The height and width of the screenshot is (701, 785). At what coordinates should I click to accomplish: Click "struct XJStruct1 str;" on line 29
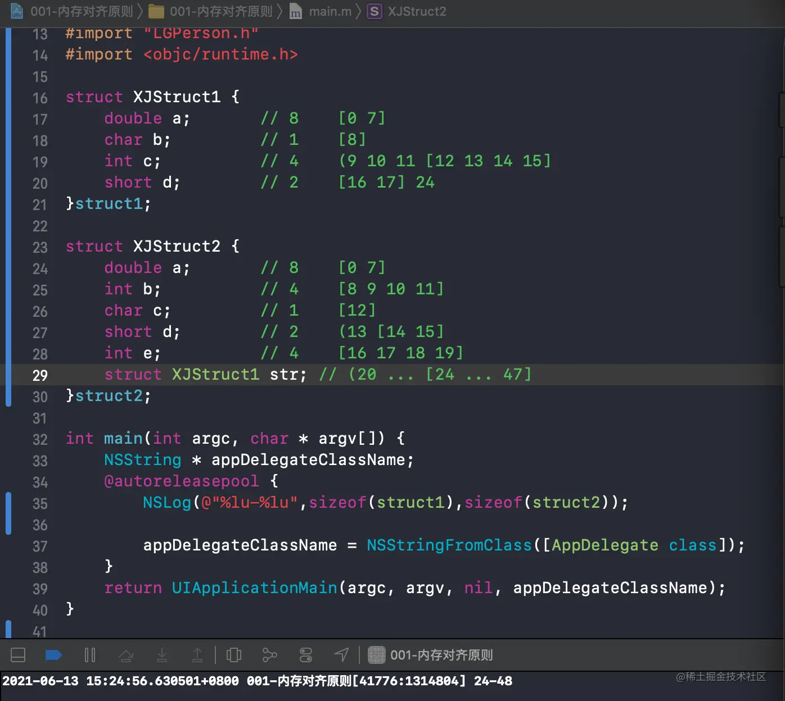(x=206, y=375)
